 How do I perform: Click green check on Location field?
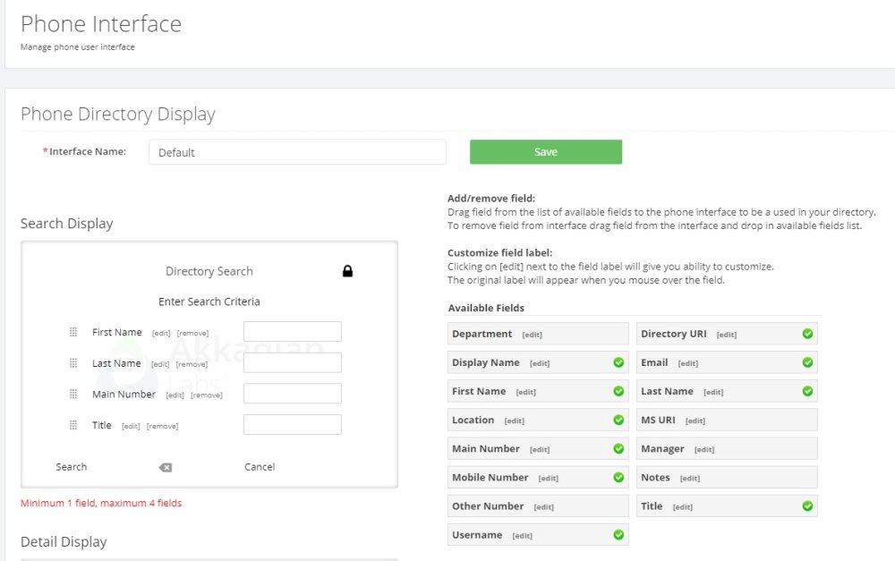[618, 420]
